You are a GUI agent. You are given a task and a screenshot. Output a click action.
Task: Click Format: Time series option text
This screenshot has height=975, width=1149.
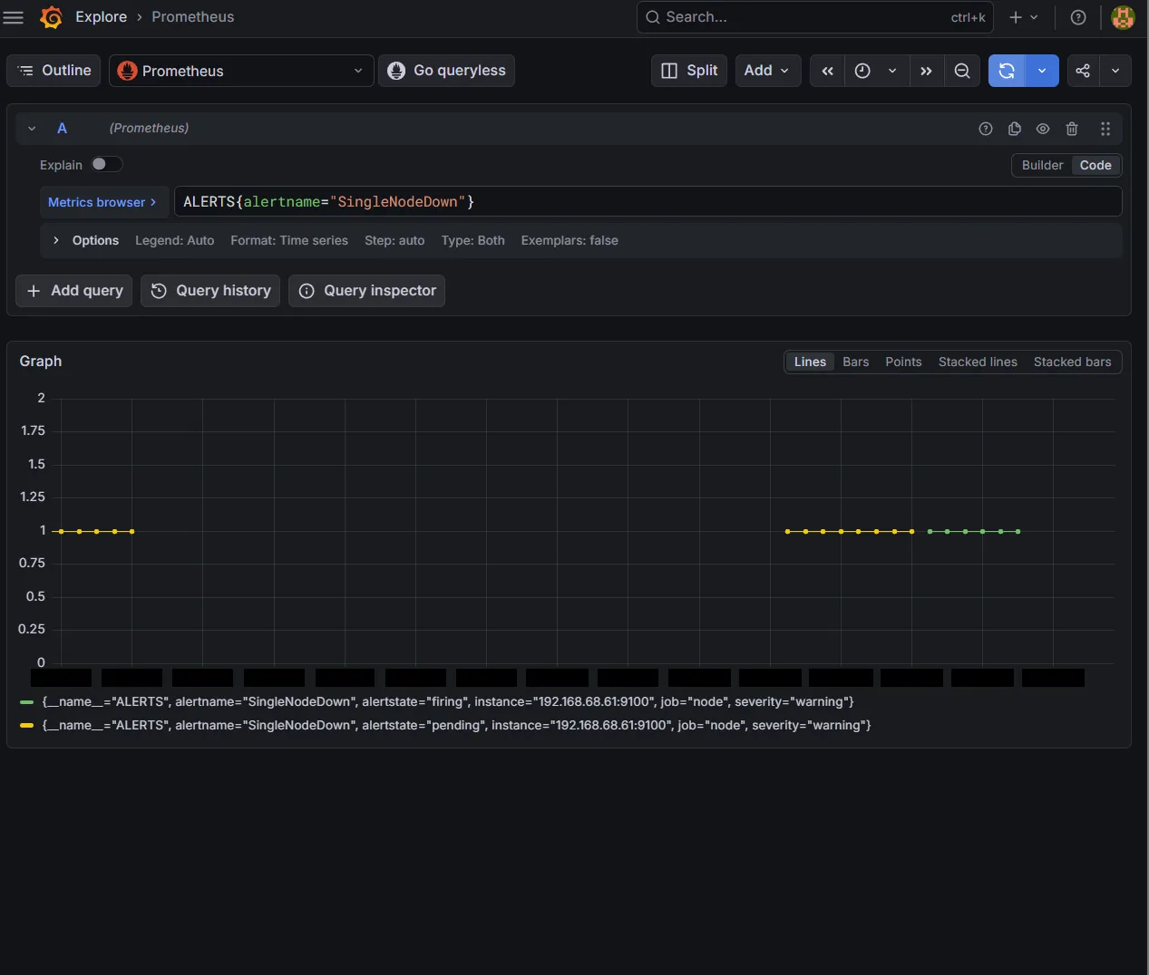[289, 240]
